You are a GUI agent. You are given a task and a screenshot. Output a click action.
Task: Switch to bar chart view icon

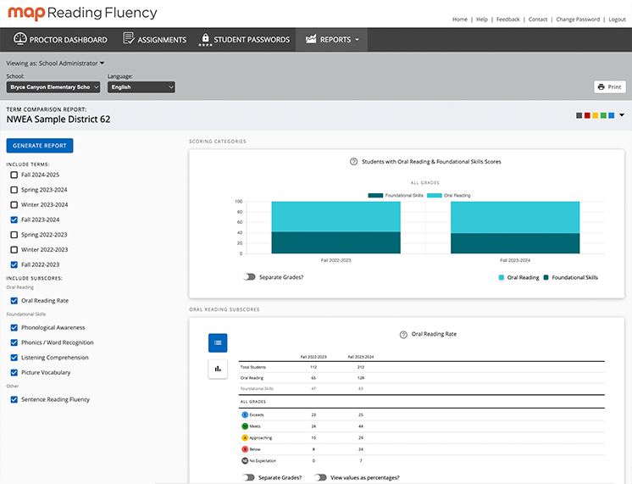click(218, 369)
